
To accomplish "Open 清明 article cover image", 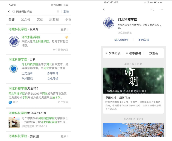I will [133, 80].
